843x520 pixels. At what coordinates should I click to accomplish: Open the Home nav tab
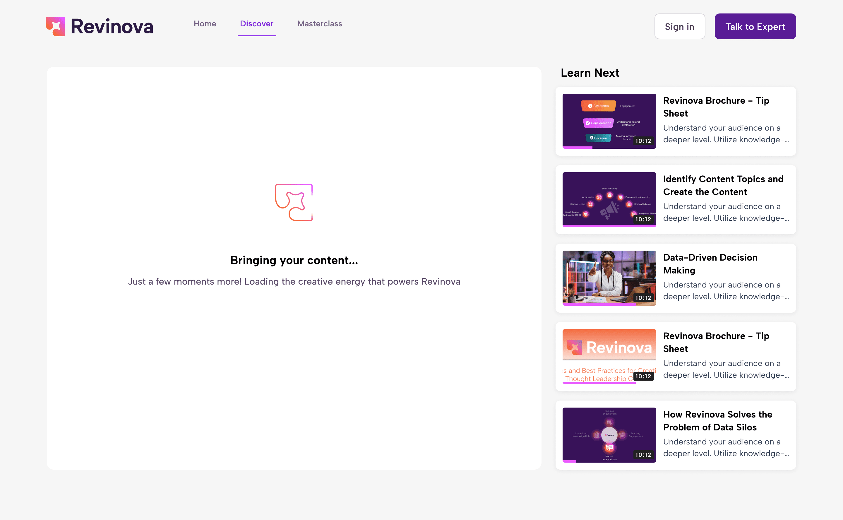[x=205, y=24]
